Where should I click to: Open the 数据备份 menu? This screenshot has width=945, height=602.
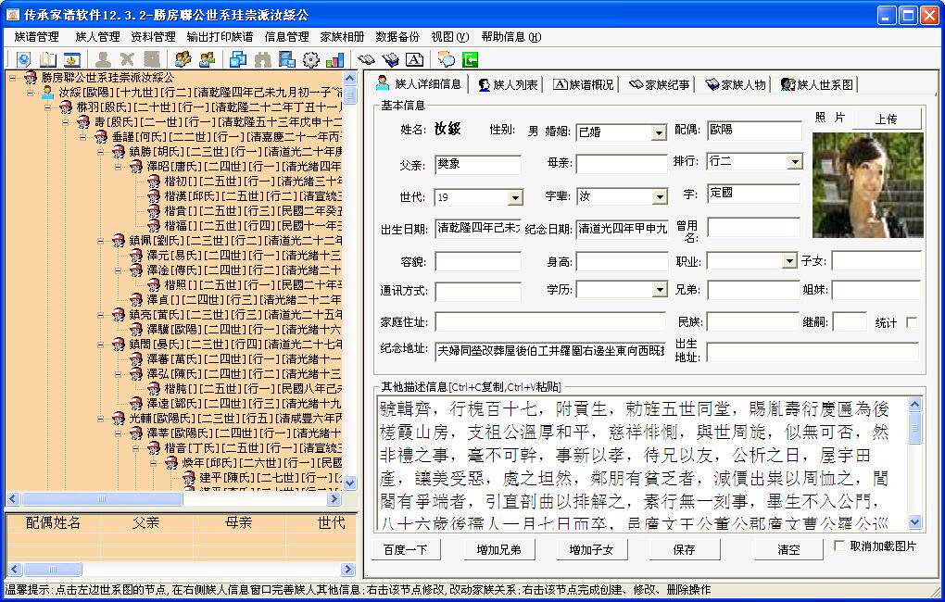(x=397, y=37)
